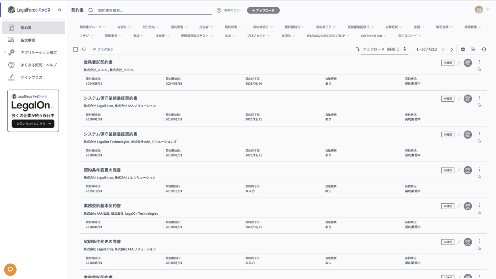Image resolution: width=496 pixels, height=279 pixels.
Task: Click the Excel export icon
Action: pyautogui.click(x=473, y=50)
